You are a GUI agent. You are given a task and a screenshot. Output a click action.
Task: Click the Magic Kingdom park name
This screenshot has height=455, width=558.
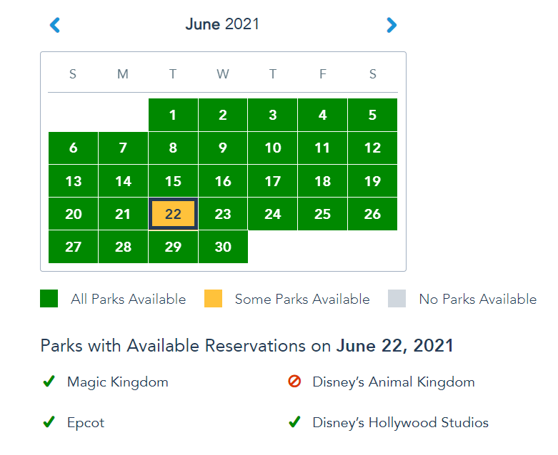118,382
